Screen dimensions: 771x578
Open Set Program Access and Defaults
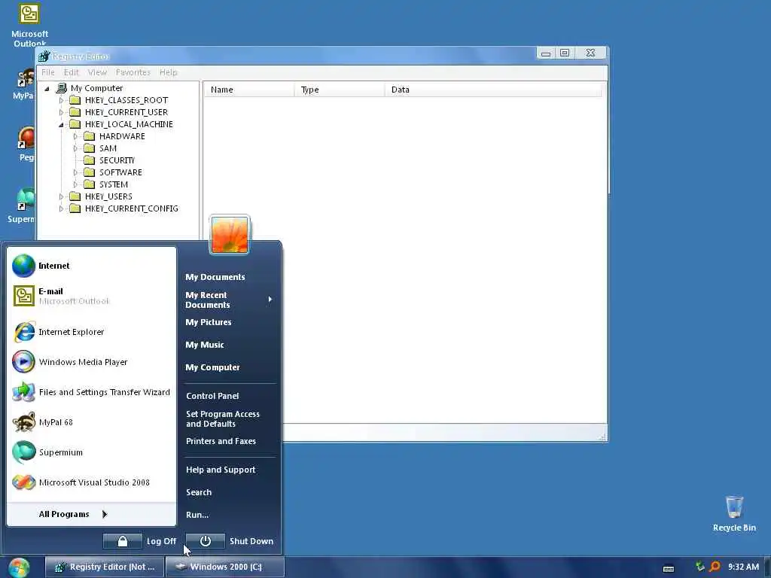click(223, 418)
